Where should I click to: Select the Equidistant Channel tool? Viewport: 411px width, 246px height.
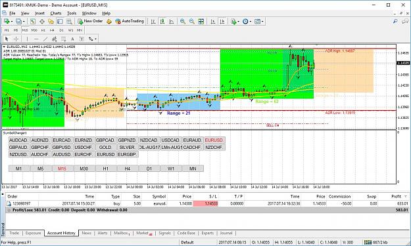[55, 39]
